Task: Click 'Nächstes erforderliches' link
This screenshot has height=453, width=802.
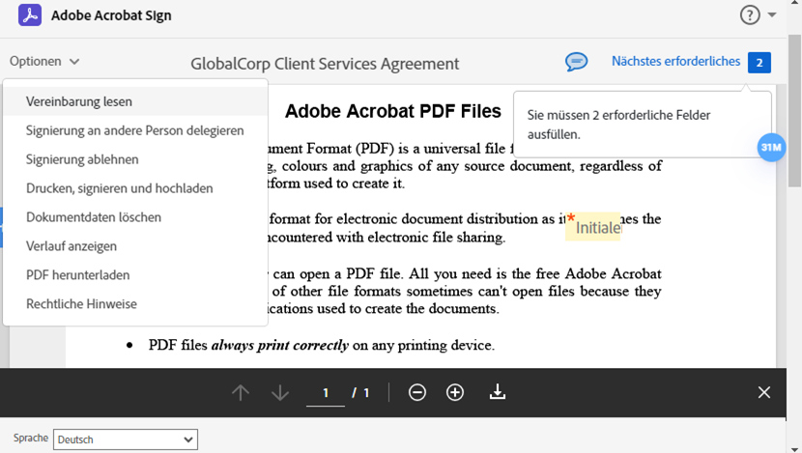Action: (x=675, y=62)
